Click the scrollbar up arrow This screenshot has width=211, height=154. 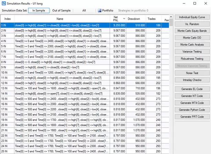(x=171, y=17)
